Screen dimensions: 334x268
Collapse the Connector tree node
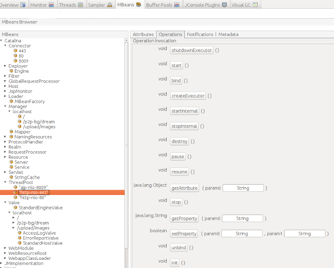(x=5, y=46)
